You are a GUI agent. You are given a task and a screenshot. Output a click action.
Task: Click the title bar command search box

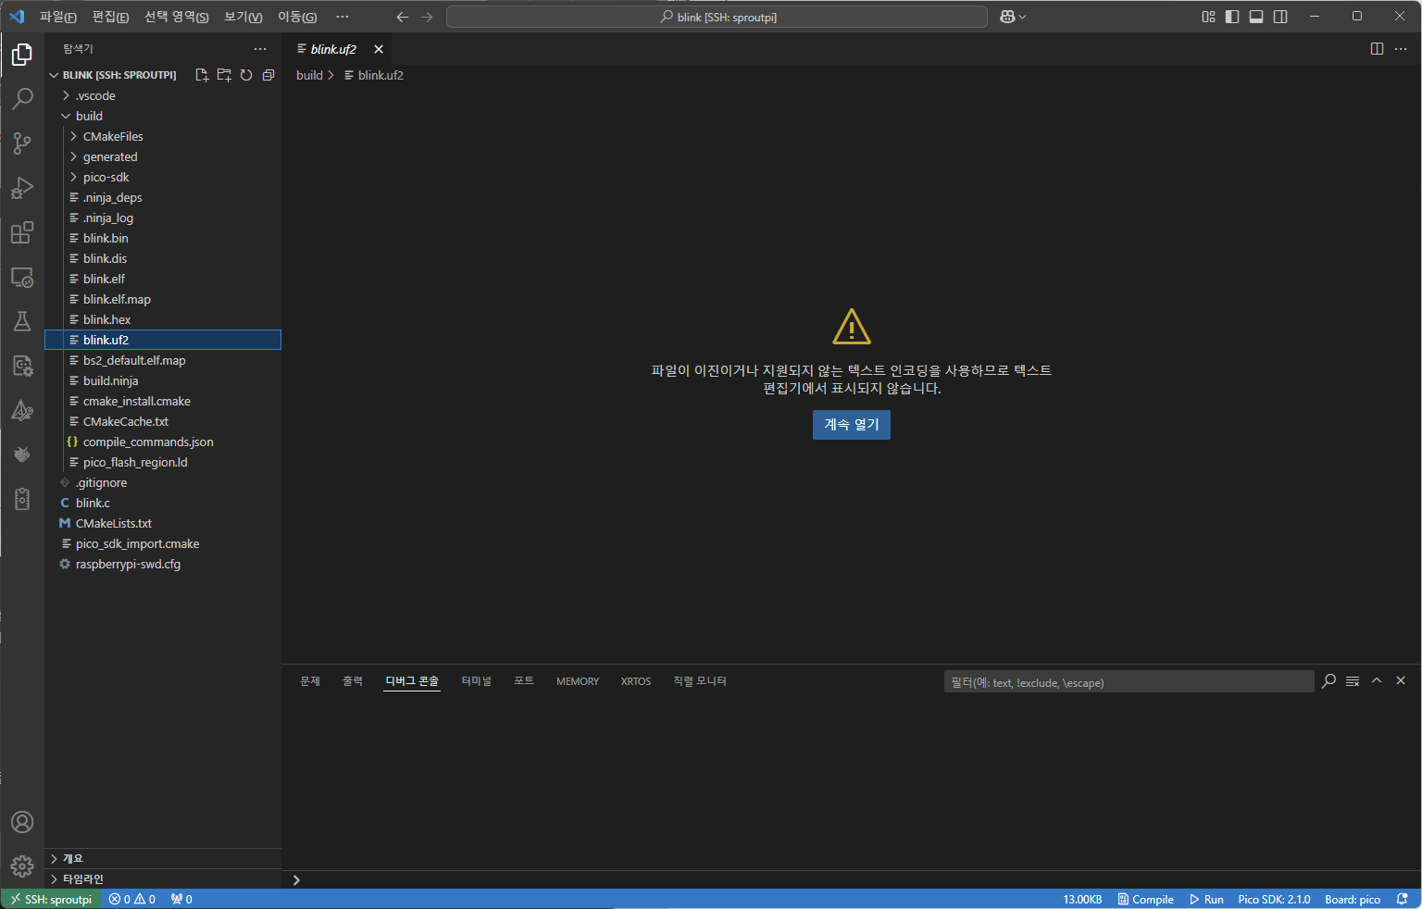click(x=717, y=17)
